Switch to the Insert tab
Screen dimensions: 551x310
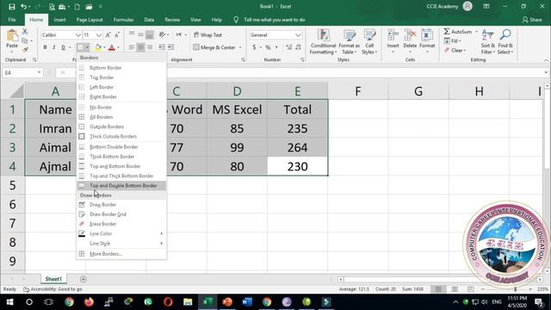pyautogui.click(x=59, y=20)
